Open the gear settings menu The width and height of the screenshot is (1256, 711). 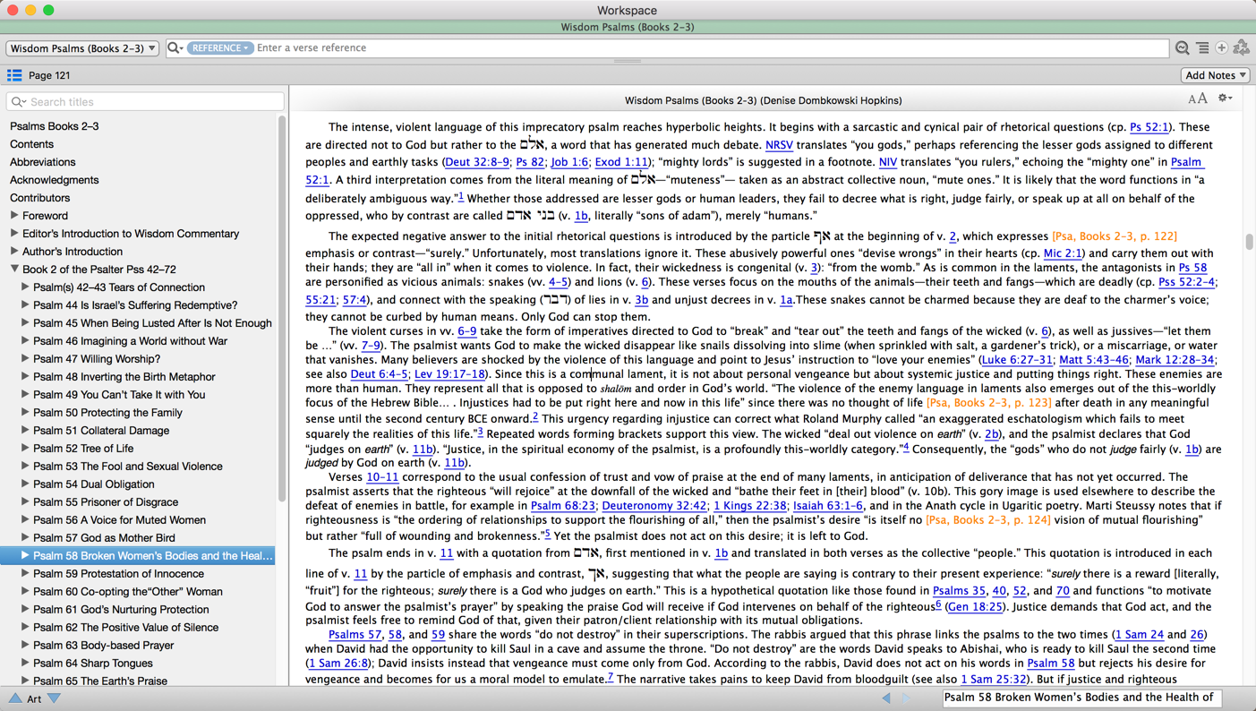[x=1225, y=99]
